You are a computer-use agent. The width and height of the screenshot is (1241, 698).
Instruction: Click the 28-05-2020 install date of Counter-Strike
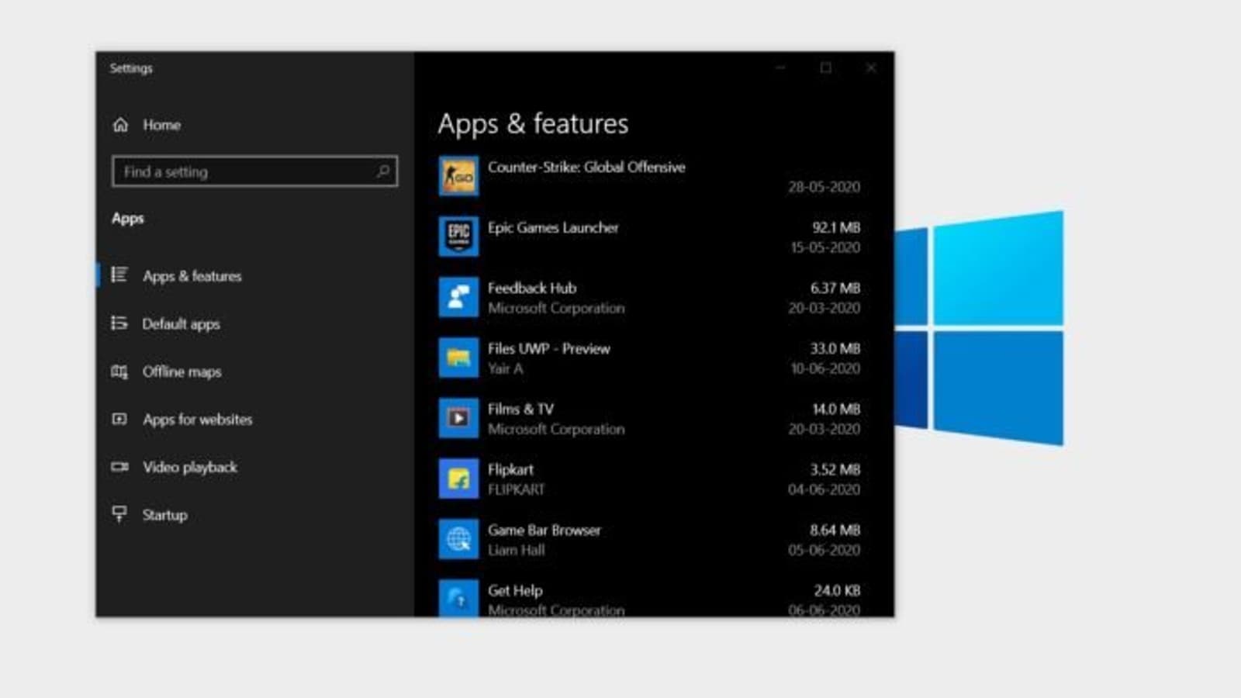tap(824, 187)
